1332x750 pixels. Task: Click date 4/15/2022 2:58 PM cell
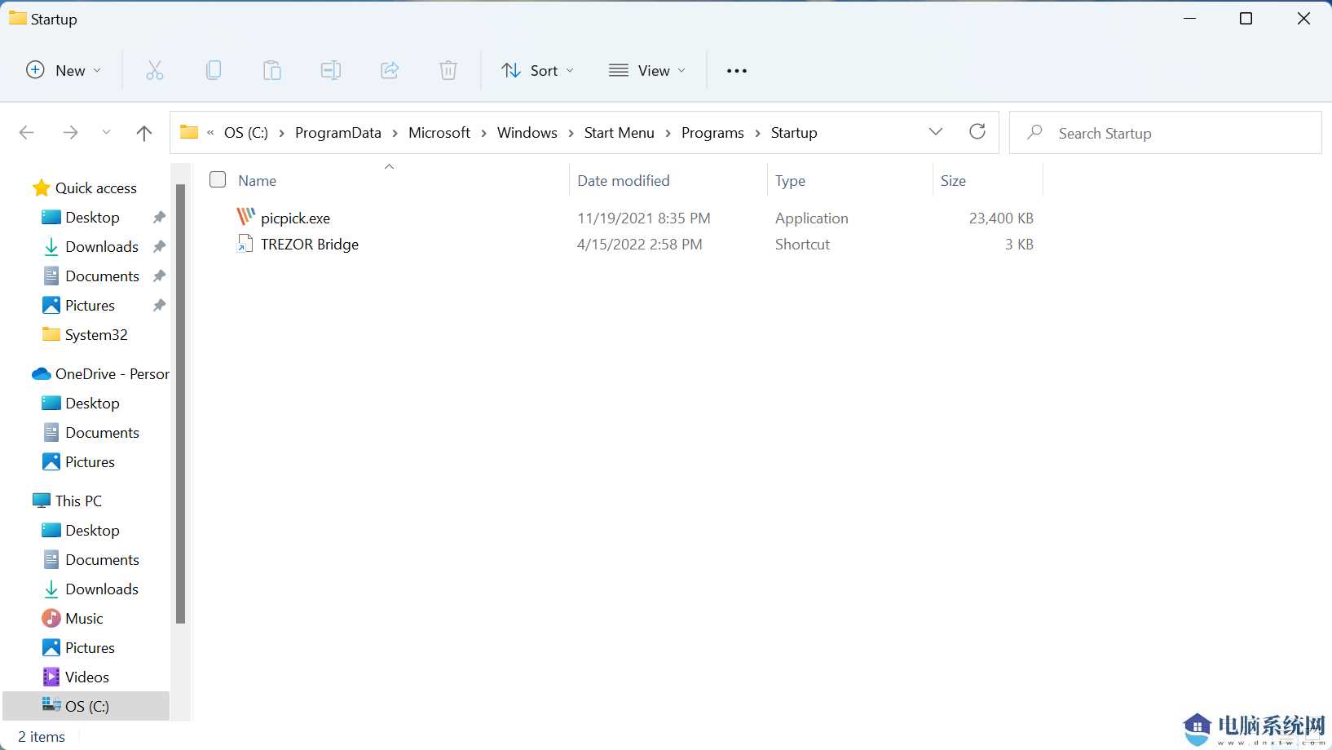pyautogui.click(x=640, y=245)
